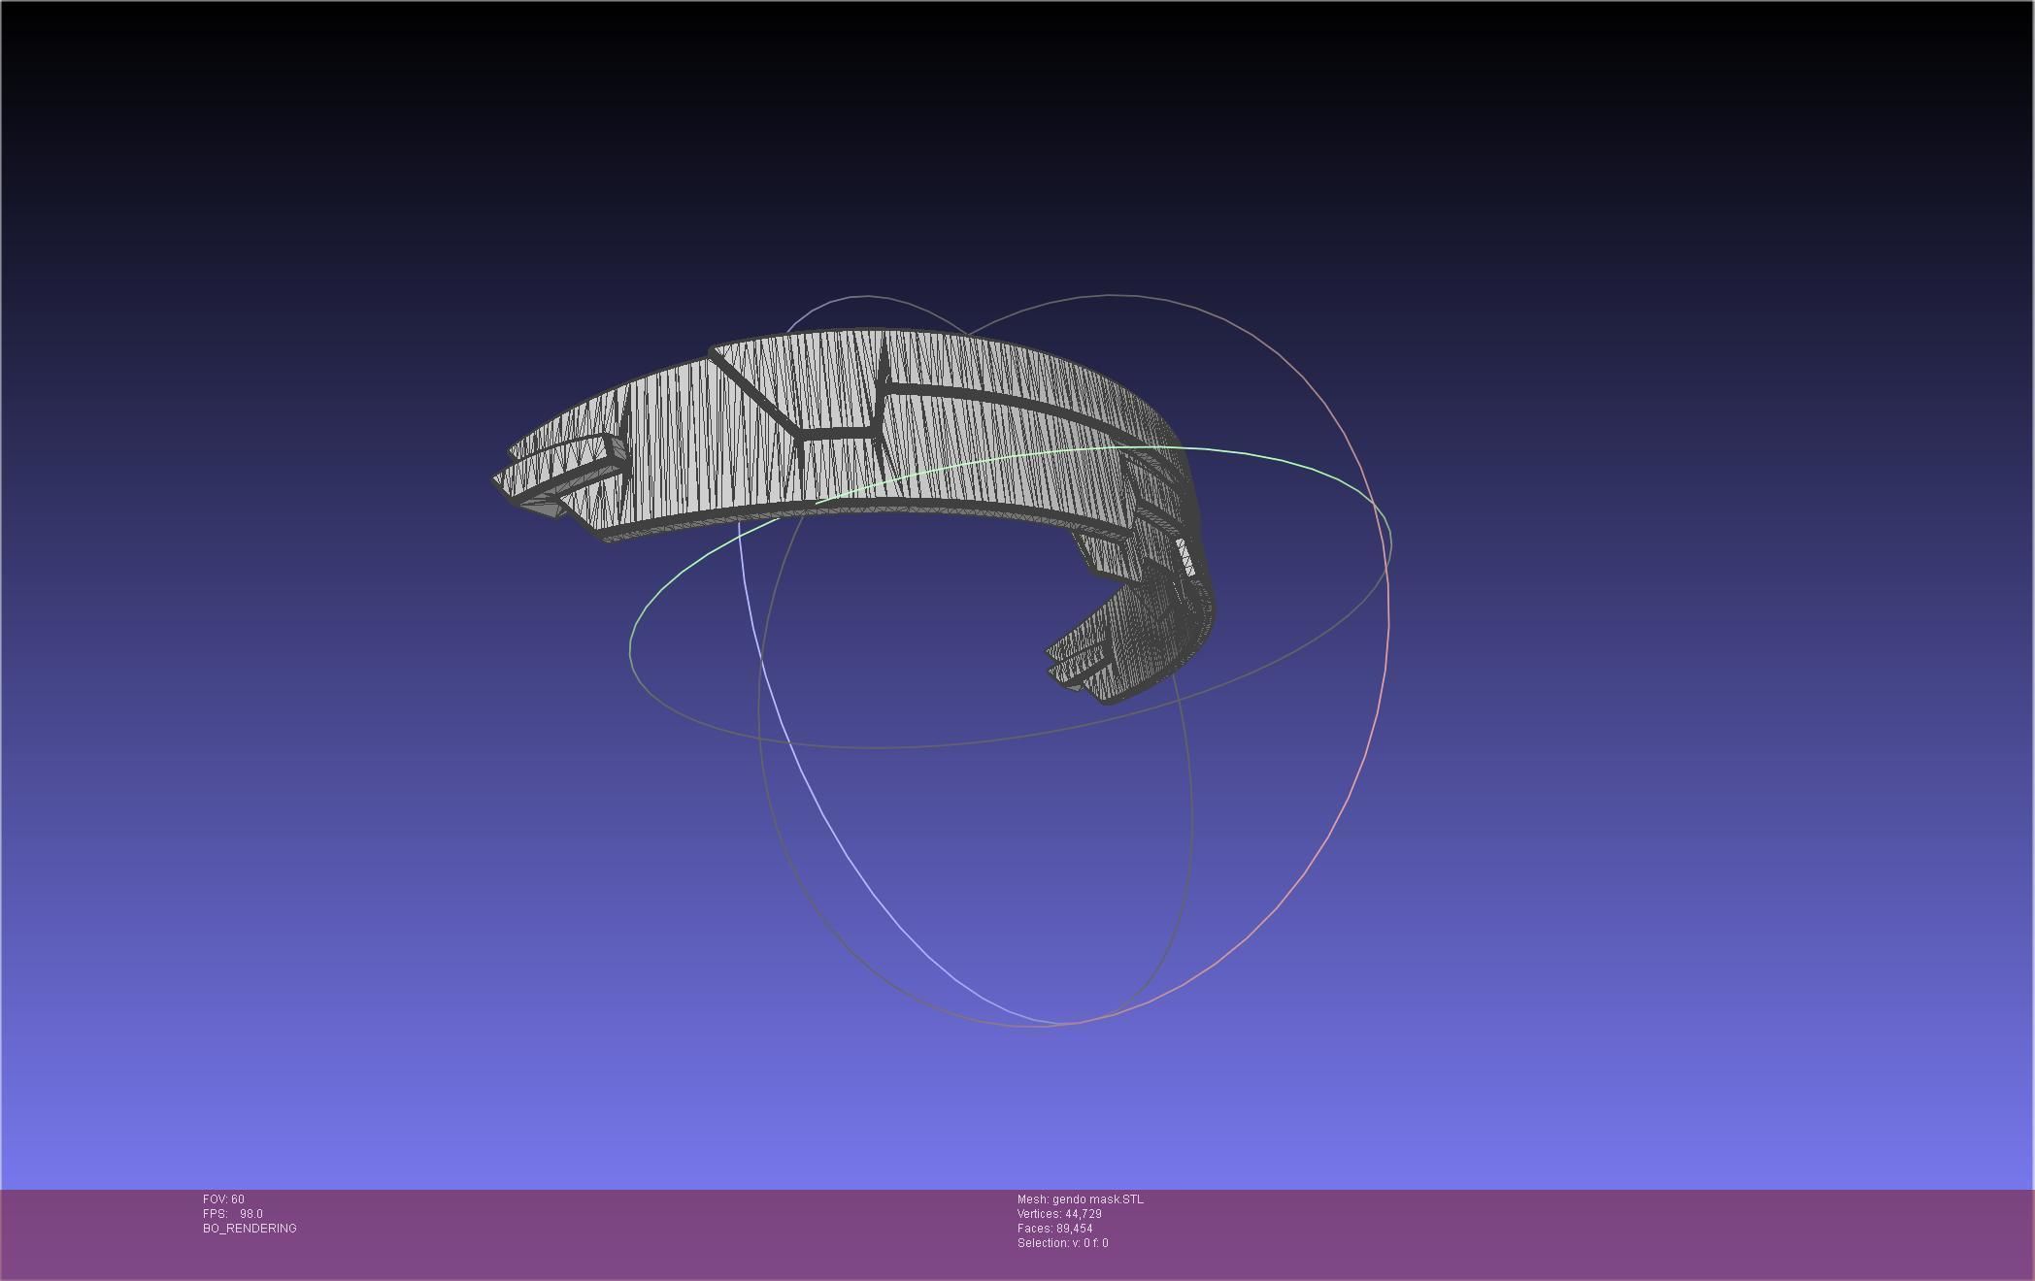Screen dimensions: 2035x1281
Task: Click the Mesh: gendo mask.STL label
Action: point(1080,1199)
